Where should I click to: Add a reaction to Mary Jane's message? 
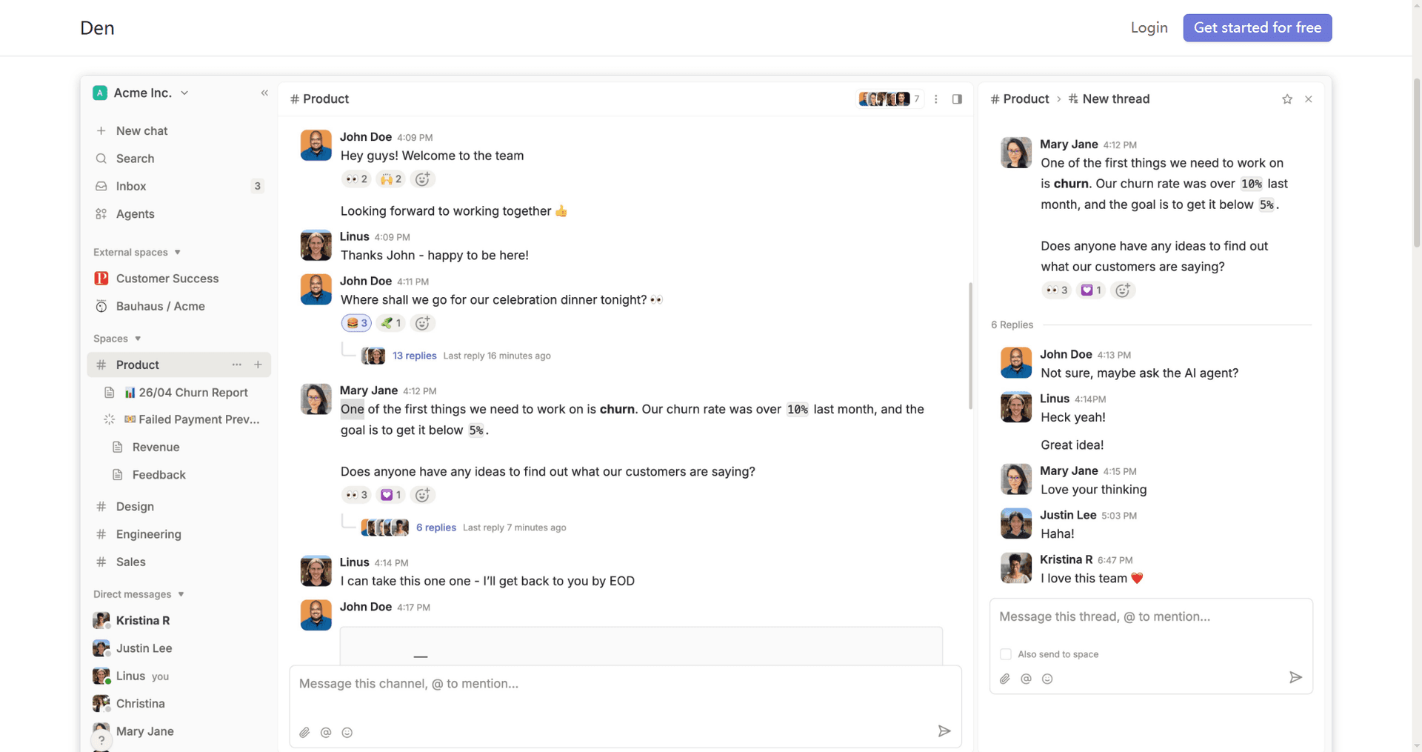coord(422,495)
